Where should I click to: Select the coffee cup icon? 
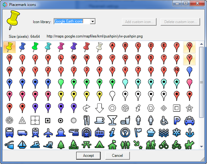point(99,120)
